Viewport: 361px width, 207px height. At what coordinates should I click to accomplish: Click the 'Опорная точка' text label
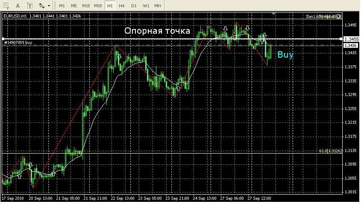[x=157, y=31]
